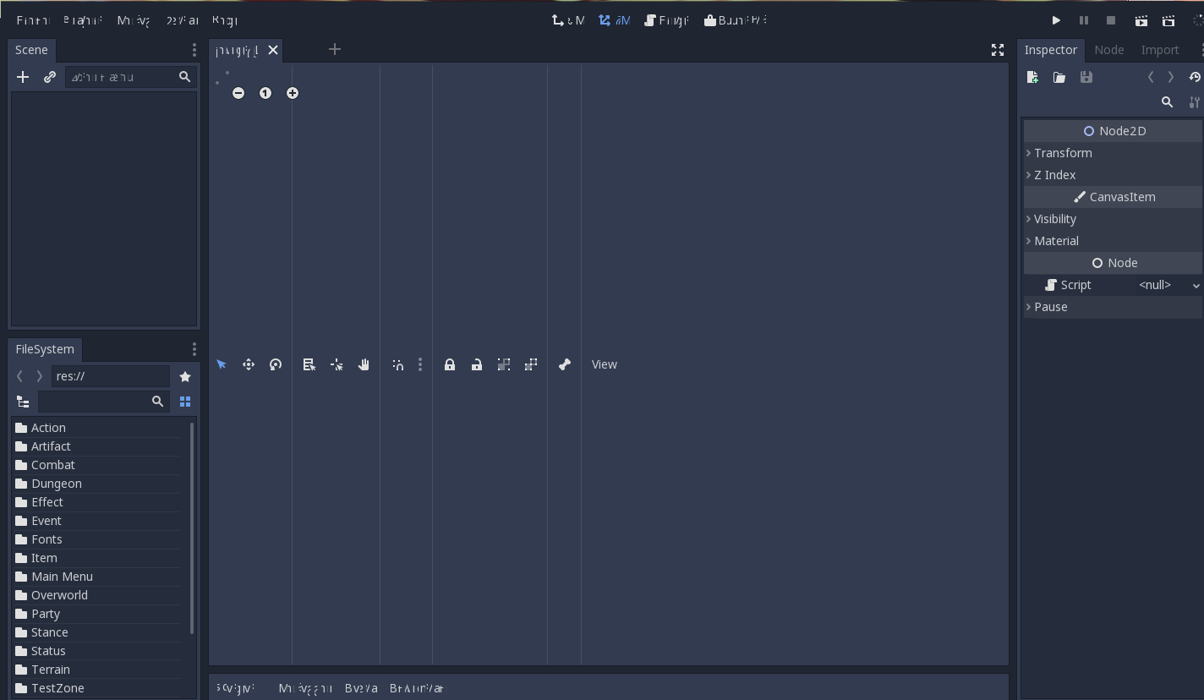Switch to the Inspector tab
This screenshot has width=1204, height=700.
click(1051, 50)
